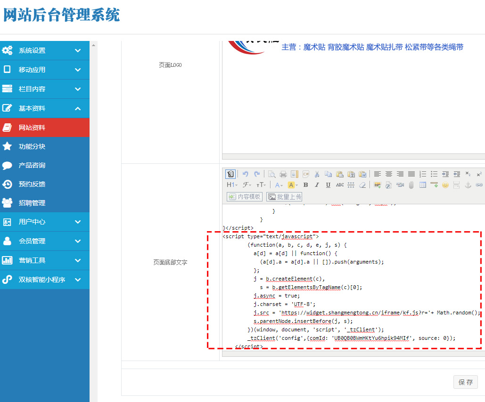The height and width of the screenshot is (402, 485).
Task: Expand the 双核智能小程序 menu
Action: click(45, 280)
